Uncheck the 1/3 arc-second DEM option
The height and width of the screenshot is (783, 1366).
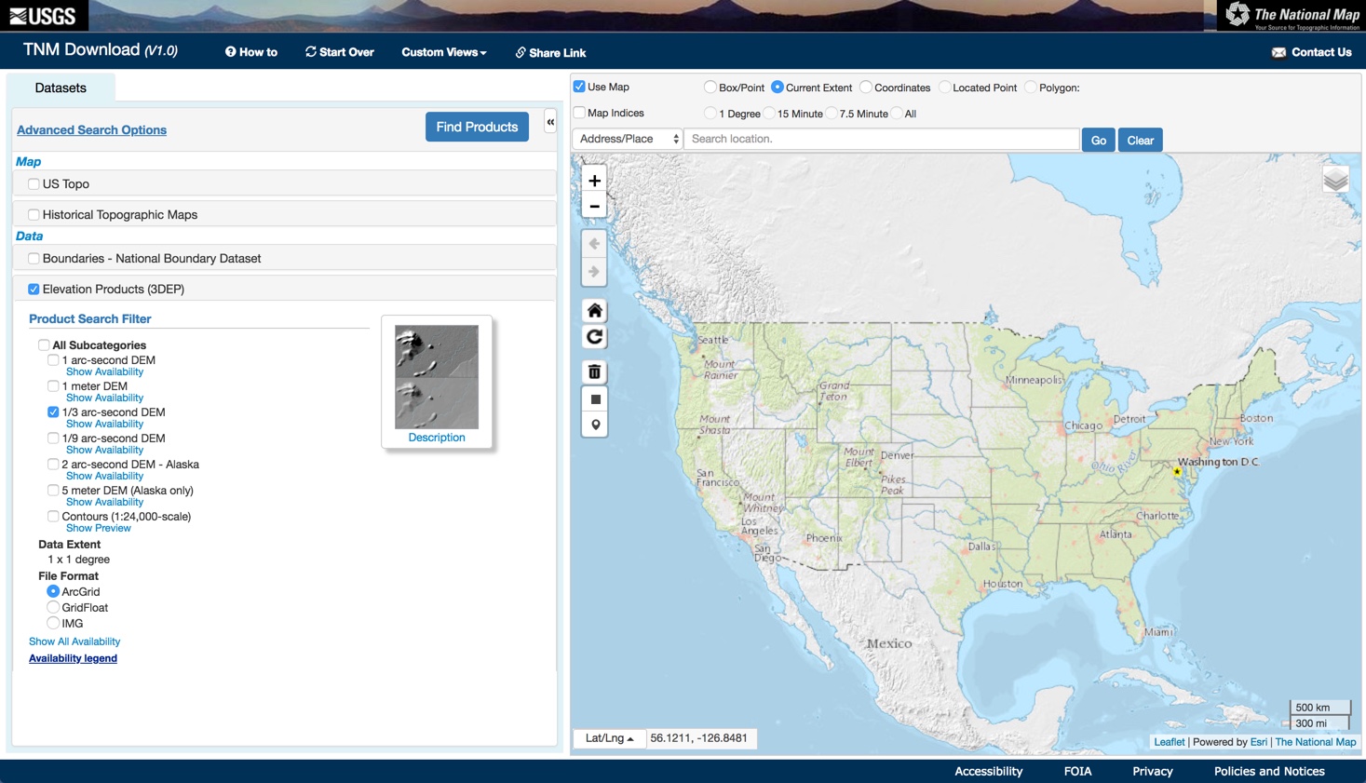[x=53, y=412]
